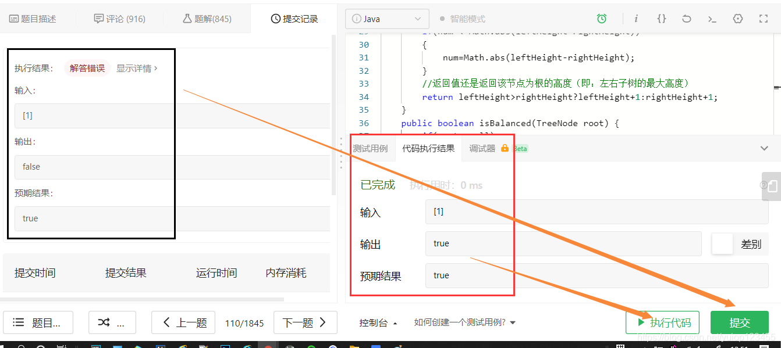Viewport: 781px width, 348px height.
Task: Click the green 提交 submit button
Action: click(x=740, y=322)
